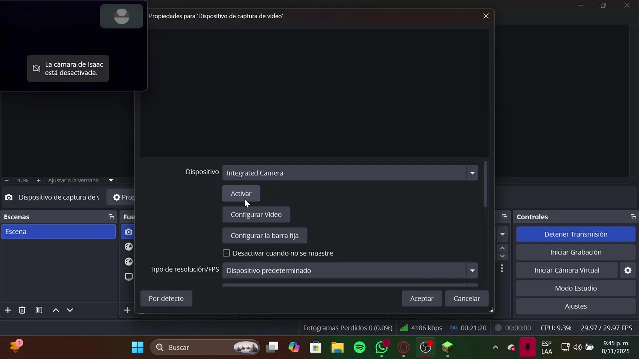Add a source with the Fuentes plus icon
This screenshot has width=639, height=359.
[127, 310]
